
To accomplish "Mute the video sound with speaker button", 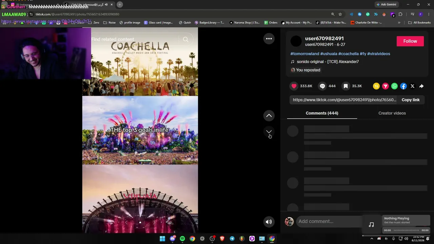I will click(269, 222).
